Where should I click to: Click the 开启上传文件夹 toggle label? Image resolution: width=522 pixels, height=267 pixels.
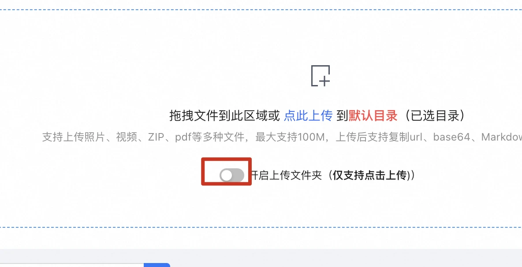tap(286, 175)
